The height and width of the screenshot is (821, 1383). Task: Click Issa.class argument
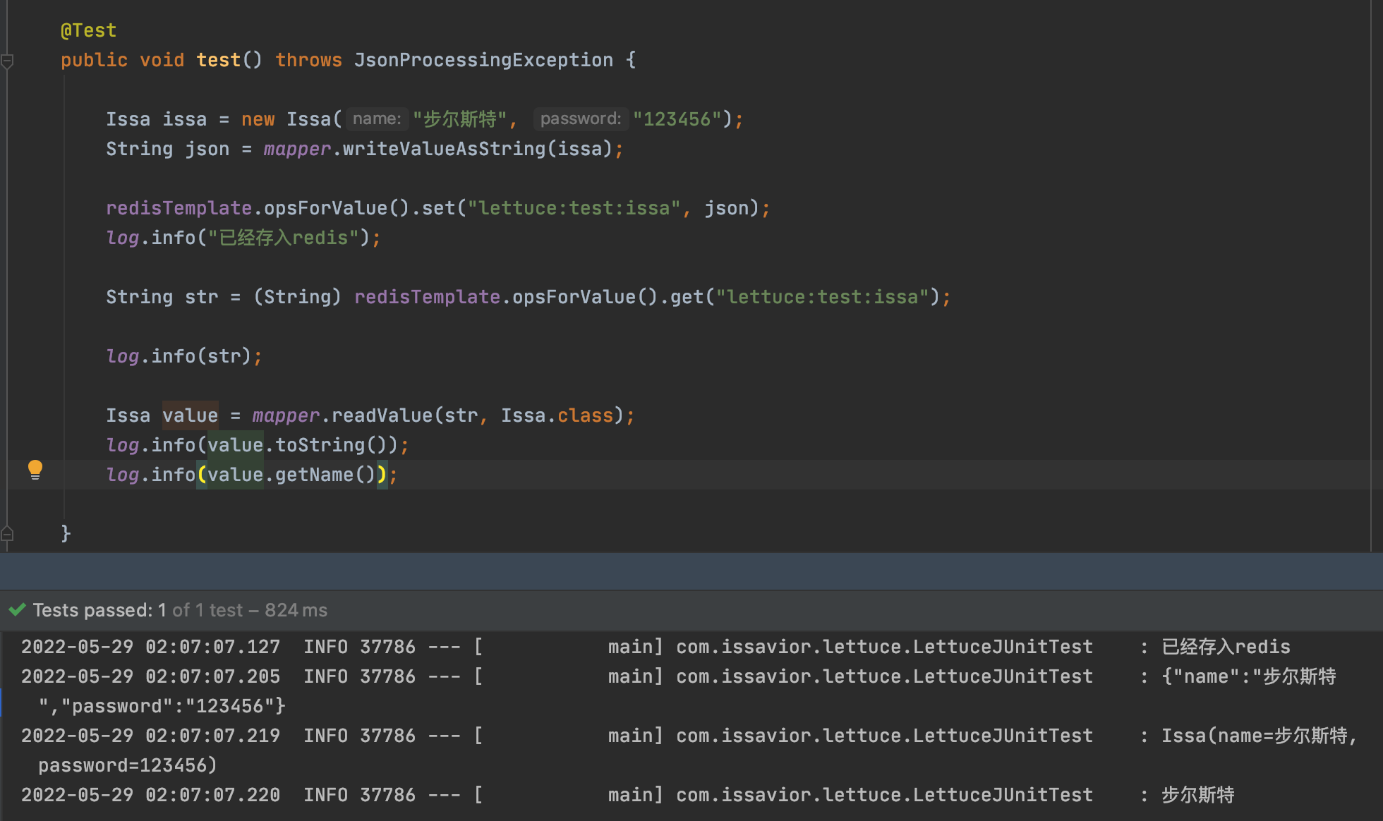pos(557,415)
